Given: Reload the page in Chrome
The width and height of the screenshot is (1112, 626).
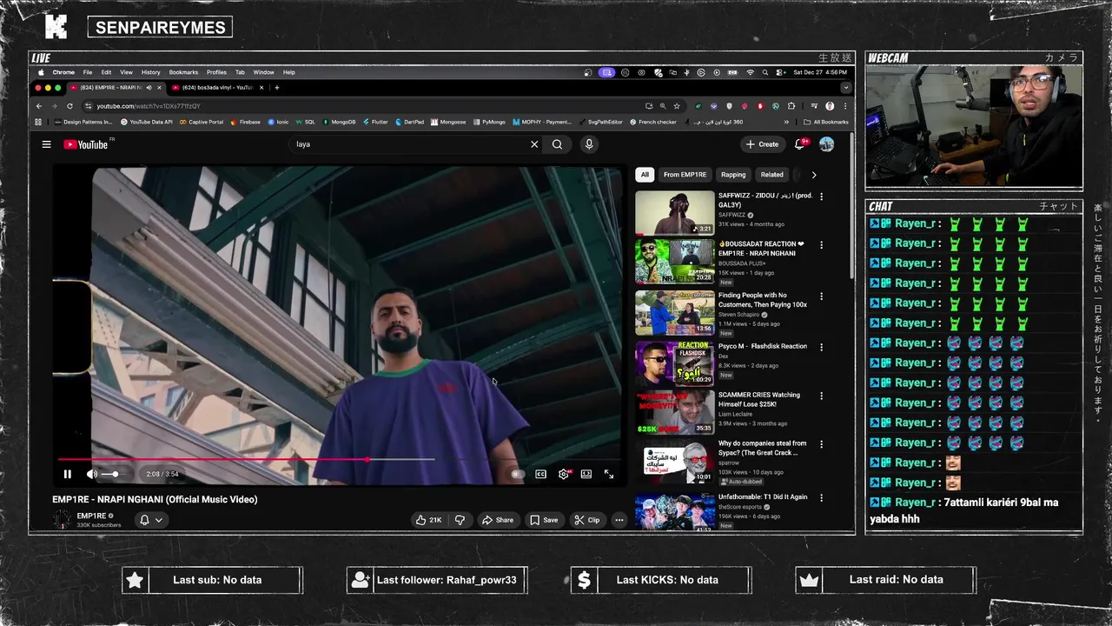Looking at the screenshot, I should [x=69, y=106].
